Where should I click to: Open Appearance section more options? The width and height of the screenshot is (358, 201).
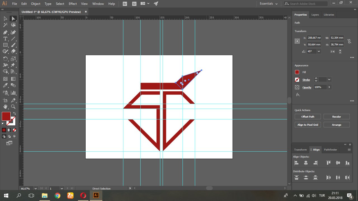click(352, 101)
